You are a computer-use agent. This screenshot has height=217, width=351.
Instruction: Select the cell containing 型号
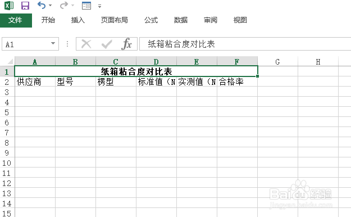tap(75, 82)
